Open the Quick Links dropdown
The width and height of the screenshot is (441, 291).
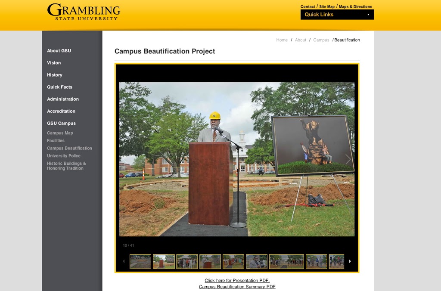337,15
